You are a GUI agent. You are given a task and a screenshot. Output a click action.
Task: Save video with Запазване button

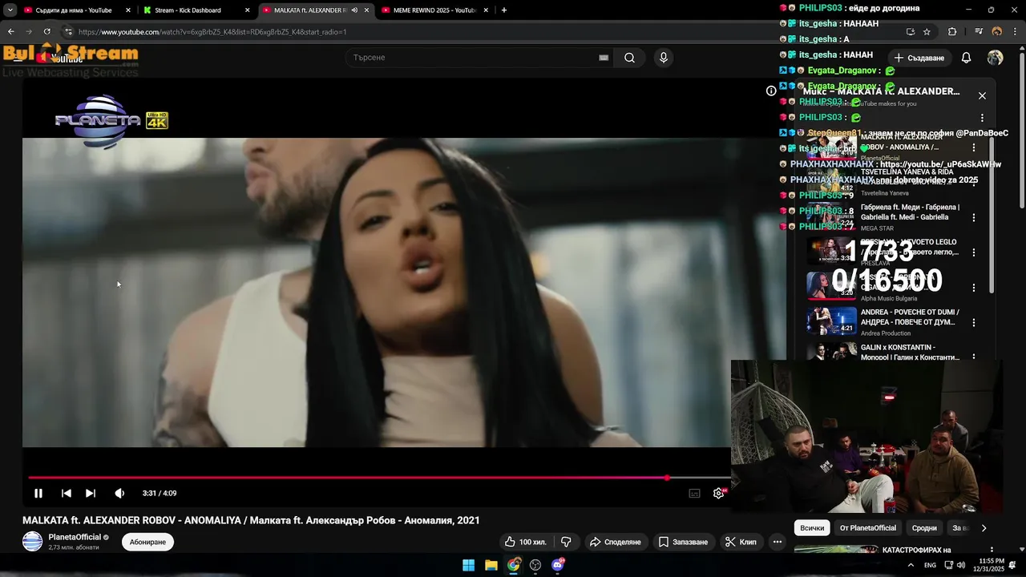click(x=683, y=542)
